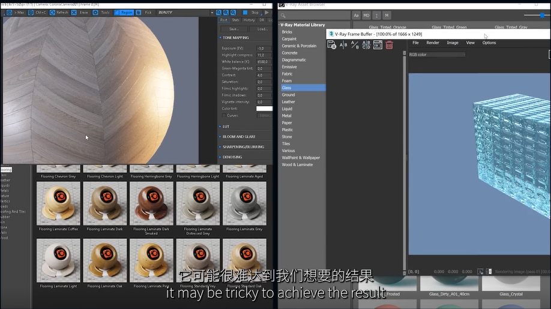Enable the Curves checkbox
This screenshot has height=309, width=551.
(224, 116)
